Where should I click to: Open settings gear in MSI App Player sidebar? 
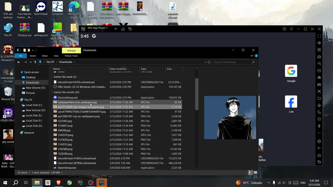coord(319,141)
